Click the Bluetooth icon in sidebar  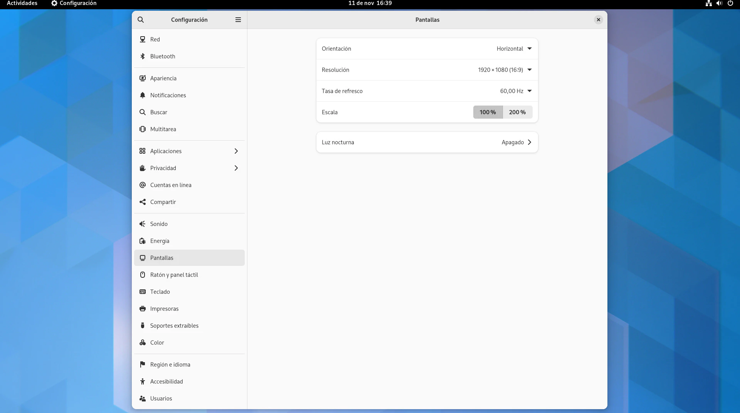click(x=143, y=56)
